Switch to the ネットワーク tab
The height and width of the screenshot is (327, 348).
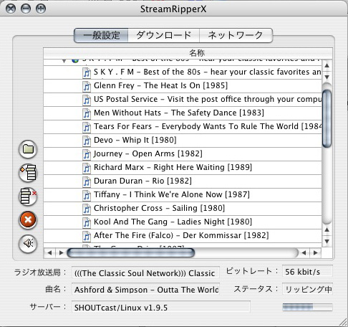tap(236, 35)
